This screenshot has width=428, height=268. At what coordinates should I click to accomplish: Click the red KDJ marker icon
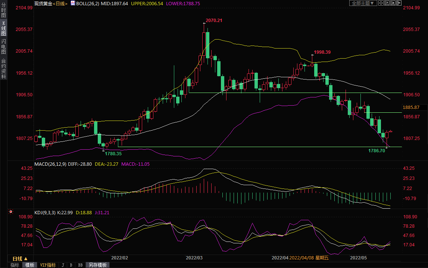[x=11, y=212]
